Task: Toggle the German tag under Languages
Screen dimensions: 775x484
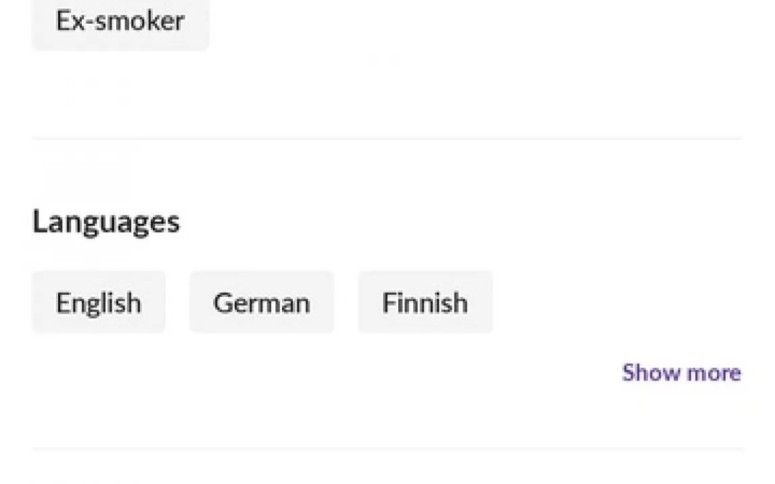Action: pos(262,302)
